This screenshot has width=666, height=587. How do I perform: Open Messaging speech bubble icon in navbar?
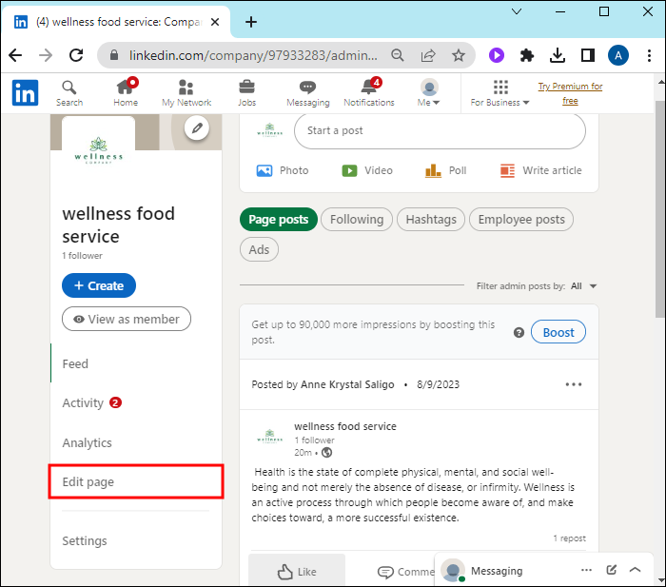pos(308,93)
